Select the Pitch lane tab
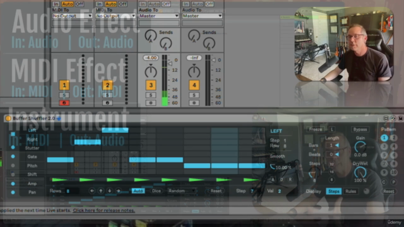 pos(32,165)
